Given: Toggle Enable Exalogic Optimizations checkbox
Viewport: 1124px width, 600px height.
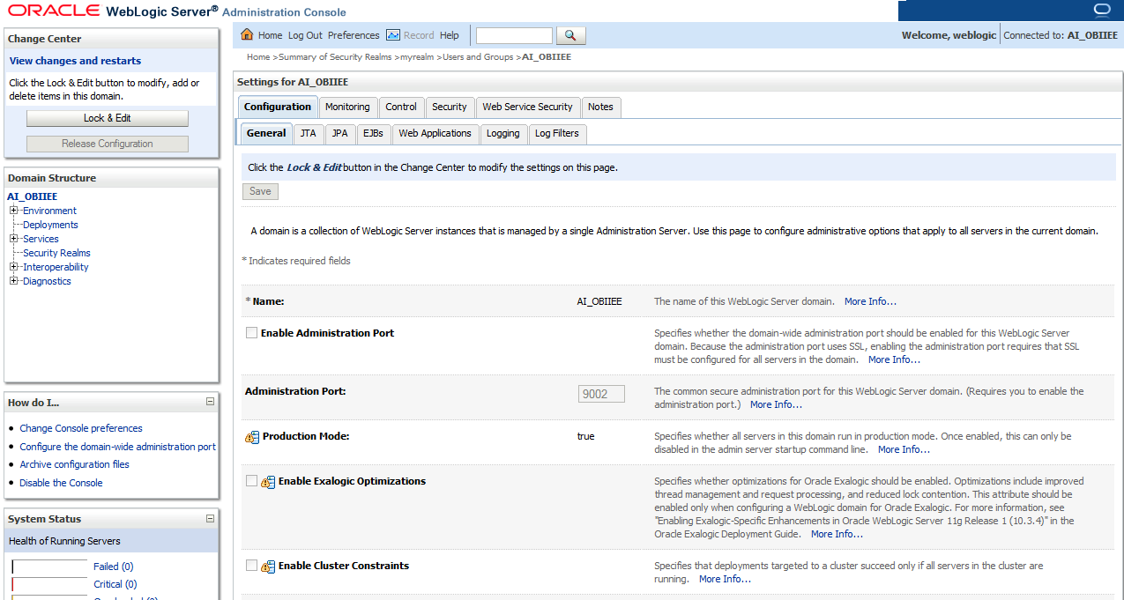Looking at the screenshot, I should 251,481.
